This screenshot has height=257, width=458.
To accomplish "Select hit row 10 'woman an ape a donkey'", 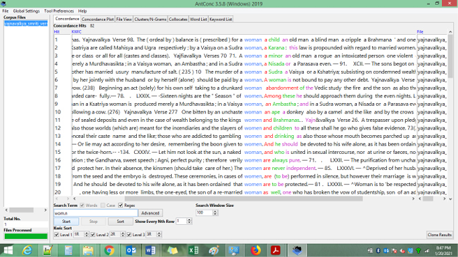I will (x=251, y=112).
